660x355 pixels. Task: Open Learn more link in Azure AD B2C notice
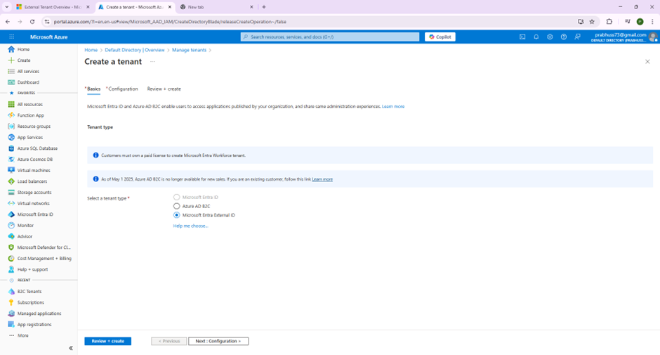pyautogui.click(x=322, y=179)
